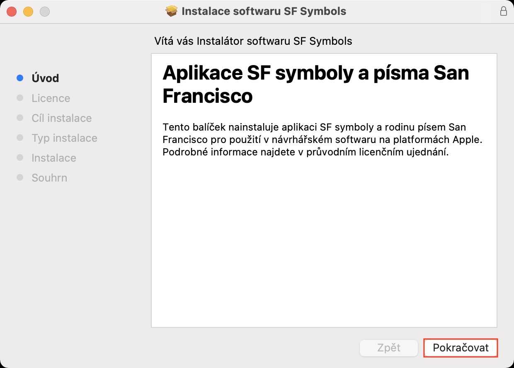Click the blue bullet beside Úvod
This screenshot has width=514, height=368.
tap(20, 78)
